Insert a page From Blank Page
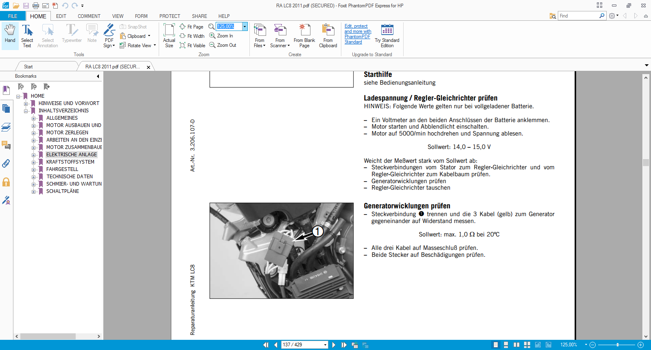 click(x=304, y=35)
